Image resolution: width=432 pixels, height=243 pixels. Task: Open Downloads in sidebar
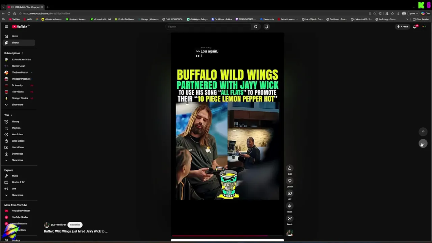point(19,154)
